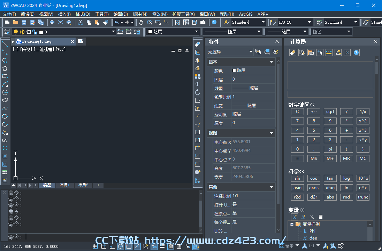The height and width of the screenshot is (251, 382).
Task: Click the Match Properties brush icon
Action: point(106,22)
